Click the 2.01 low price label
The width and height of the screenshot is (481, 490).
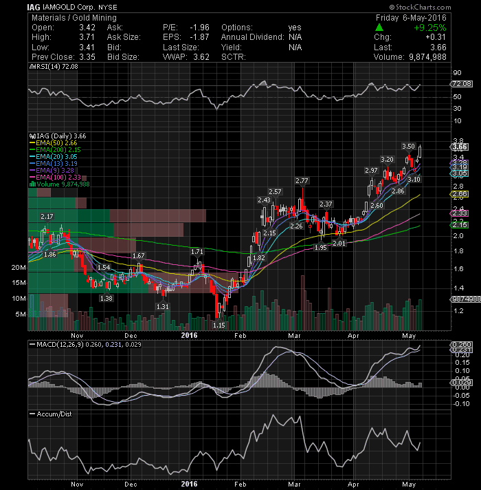pos(339,243)
